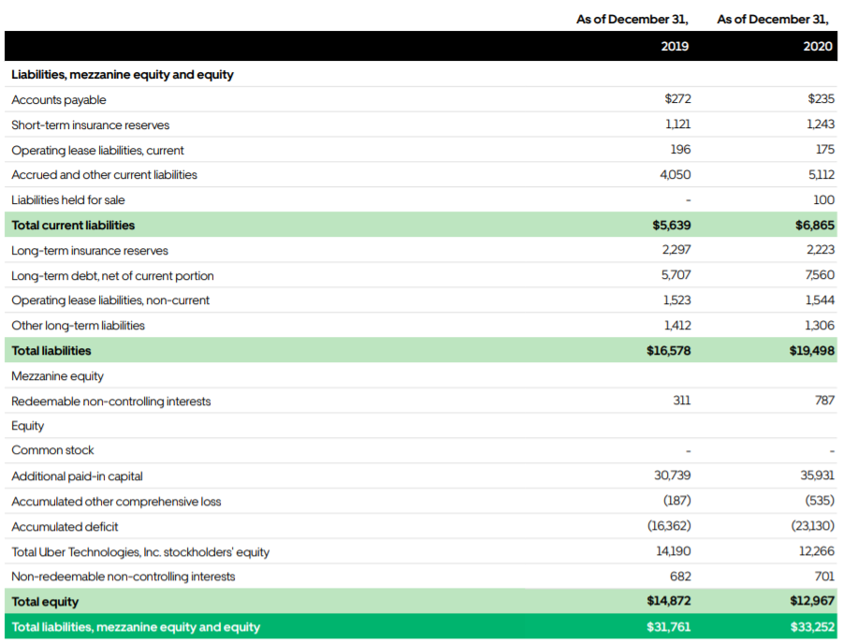
Task: Click 'Accrued and other current liabilities' label
Action: point(104,175)
